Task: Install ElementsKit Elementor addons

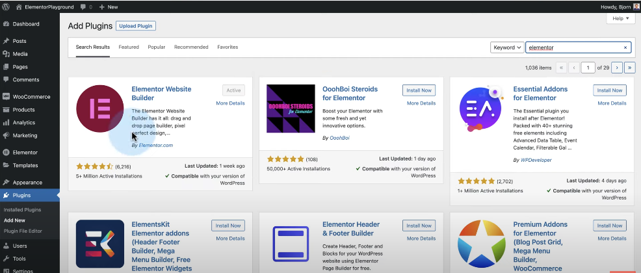Action: pos(228,226)
